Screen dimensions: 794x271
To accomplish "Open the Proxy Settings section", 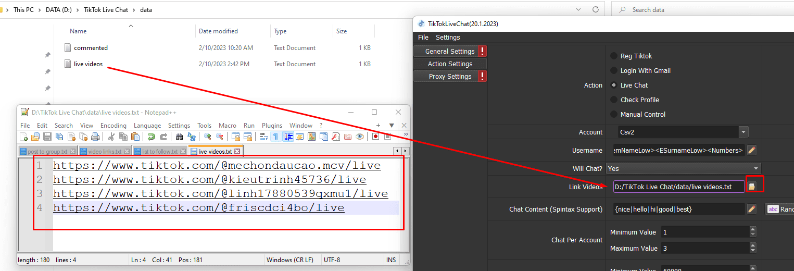I will [450, 76].
